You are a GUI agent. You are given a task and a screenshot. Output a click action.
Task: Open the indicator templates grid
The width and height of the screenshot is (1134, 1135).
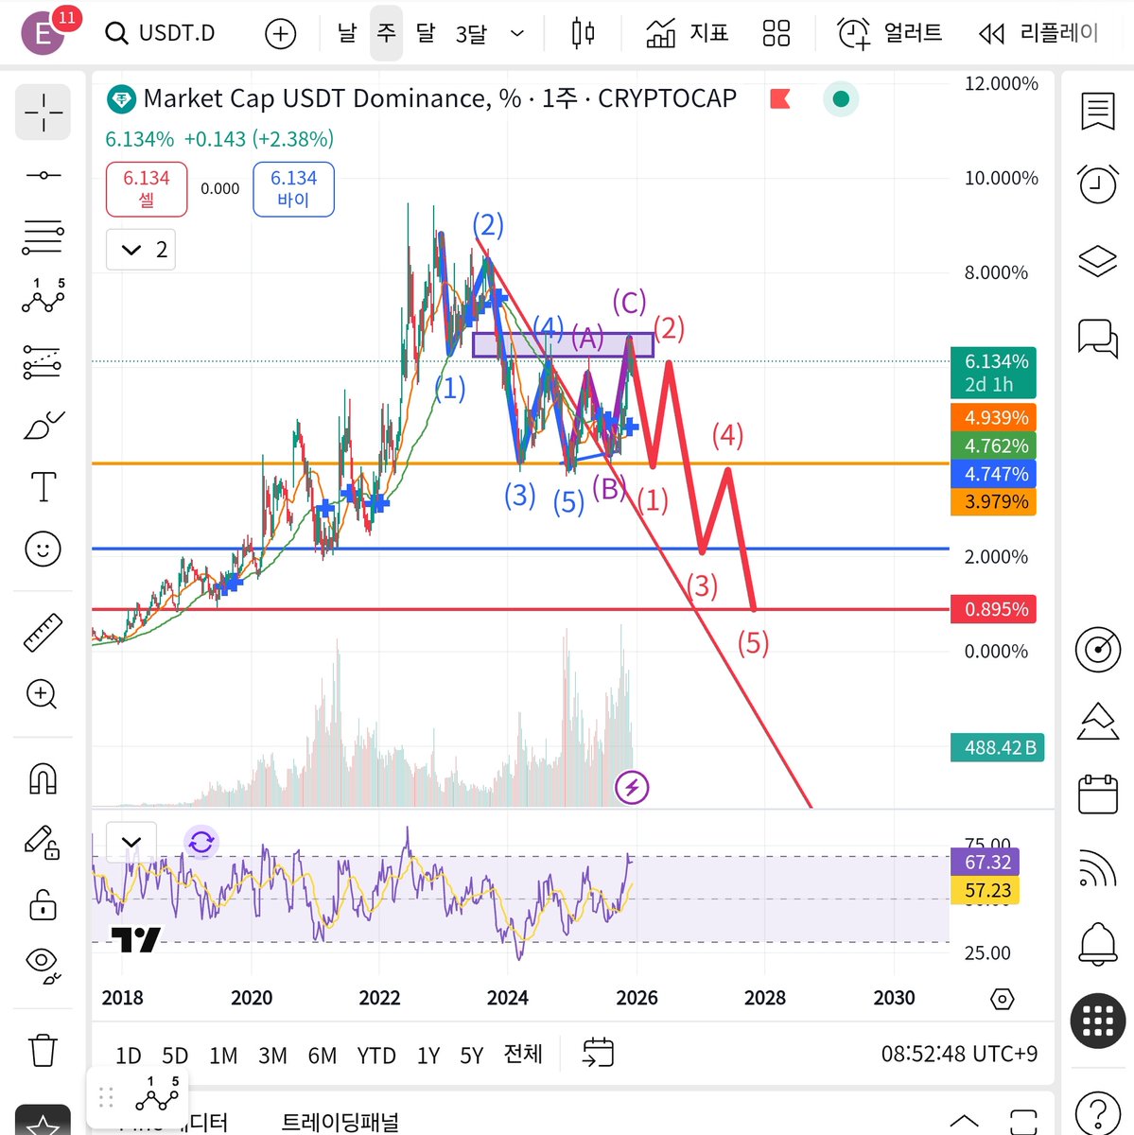point(776,34)
